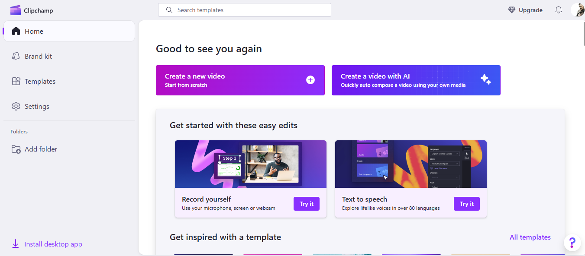Screen dimensions: 585x256
Task: Click the plus icon on Create a new video
Action: point(310,80)
